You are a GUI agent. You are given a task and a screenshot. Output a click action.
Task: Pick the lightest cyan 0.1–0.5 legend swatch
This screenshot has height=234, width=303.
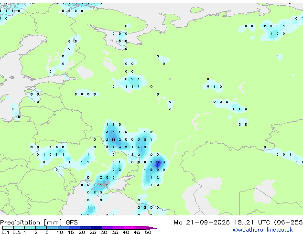(x=8, y=228)
